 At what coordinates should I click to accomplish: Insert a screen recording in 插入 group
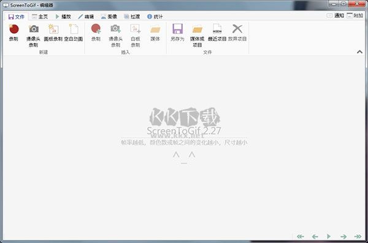(x=96, y=32)
